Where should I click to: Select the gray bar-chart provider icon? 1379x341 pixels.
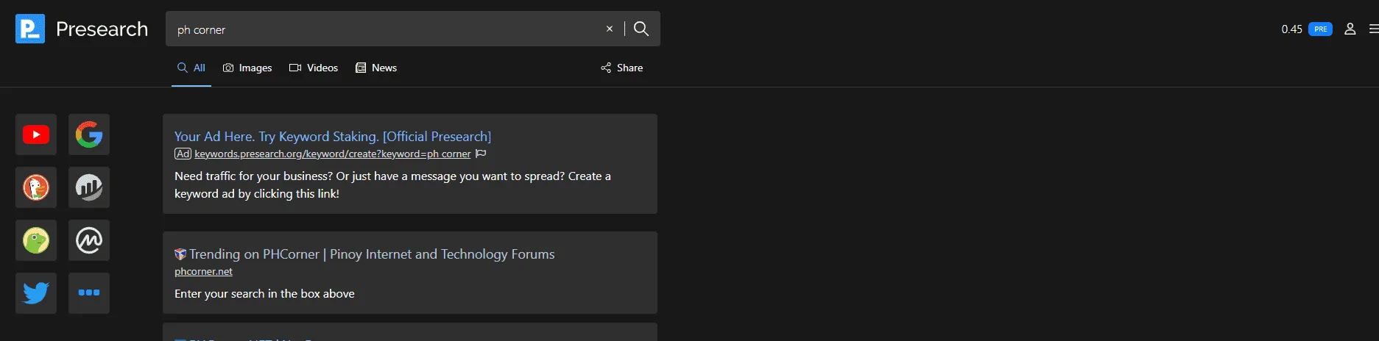pos(89,187)
